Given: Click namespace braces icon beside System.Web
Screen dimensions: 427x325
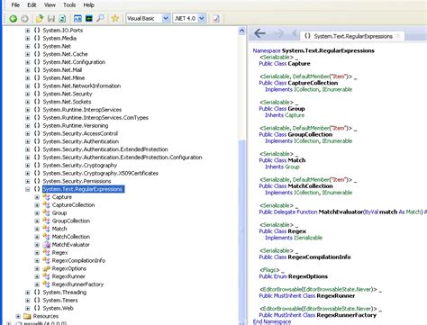Looking at the screenshot, I should point(37,308).
